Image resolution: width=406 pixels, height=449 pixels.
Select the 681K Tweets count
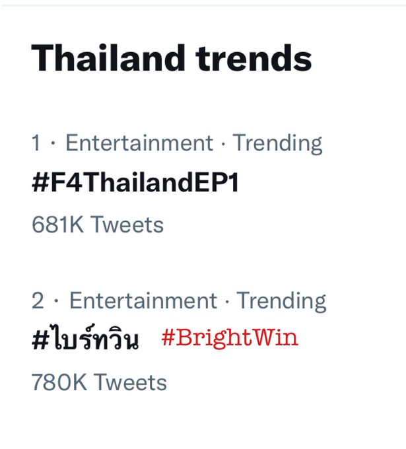[x=97, y=224]
